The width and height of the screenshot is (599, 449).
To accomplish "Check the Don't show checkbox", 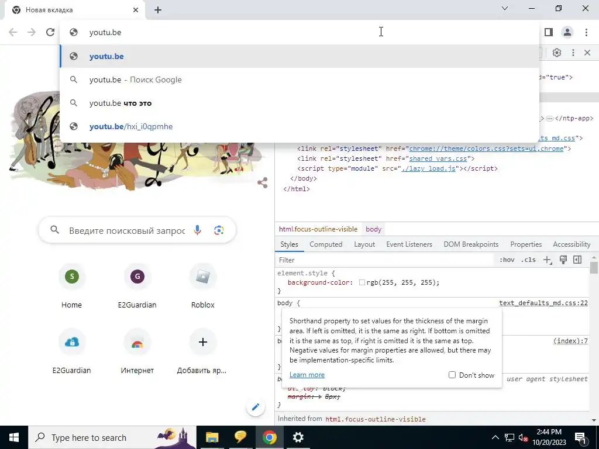I will (452, 375).
